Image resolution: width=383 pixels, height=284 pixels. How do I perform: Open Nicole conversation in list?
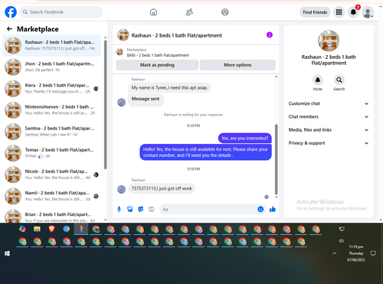[x=51, y=175]
